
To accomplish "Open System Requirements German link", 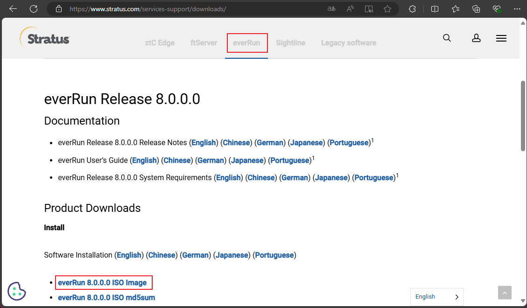I will pyautogui.click(x=295, y=178).
